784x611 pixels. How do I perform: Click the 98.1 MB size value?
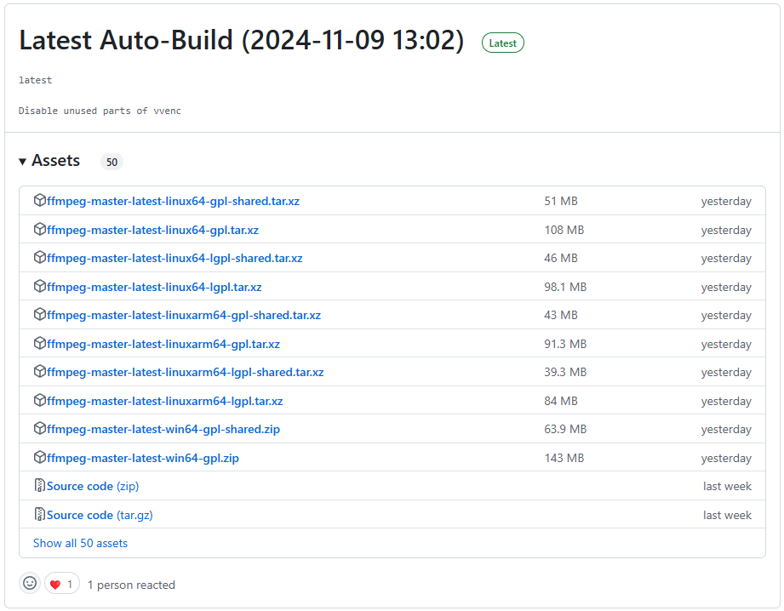pyautogui.click(x=565, y=287)
